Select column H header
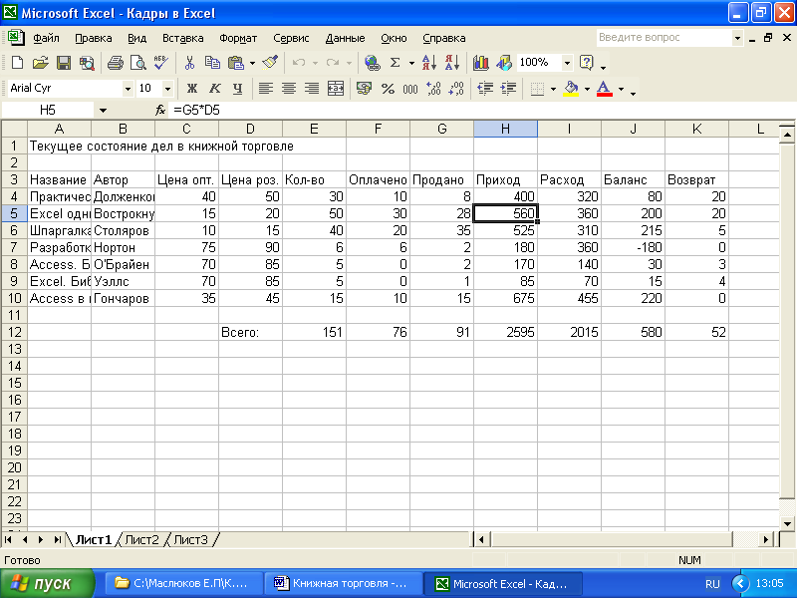The image size is (797, 598). tap(505, 129)
